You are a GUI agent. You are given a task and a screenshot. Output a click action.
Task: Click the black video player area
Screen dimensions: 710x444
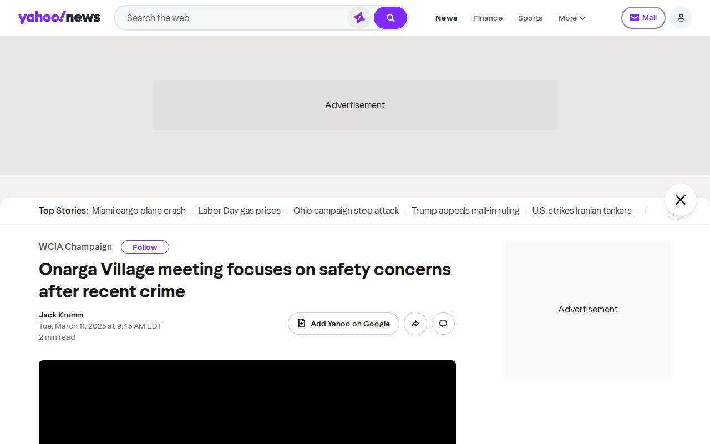[x=247, y=402]
